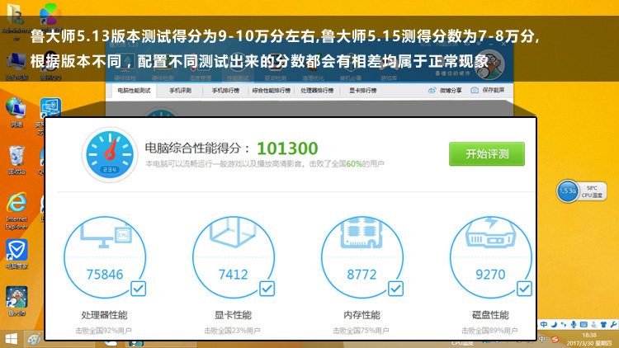The width and height of the screenshot is (619, 348).
Task: Click the 磁盘性能 label
Action: (x=490, y=315)
